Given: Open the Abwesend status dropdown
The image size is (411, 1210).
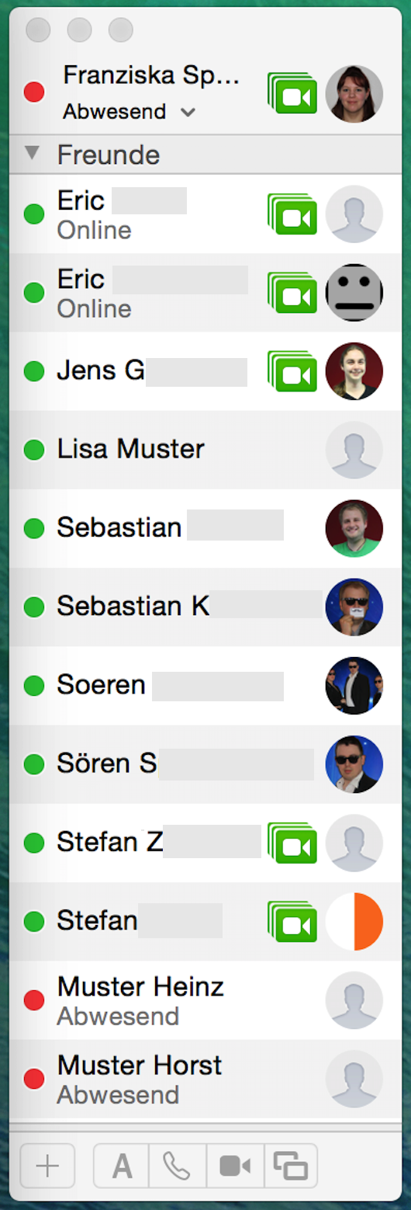Looking at the screenshot, I should click(x=129, y=112).
